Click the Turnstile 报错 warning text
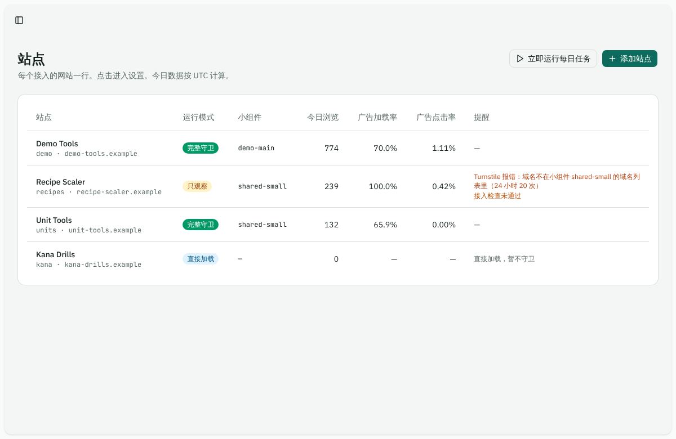 pyautogui.click(x=557, y=181)
